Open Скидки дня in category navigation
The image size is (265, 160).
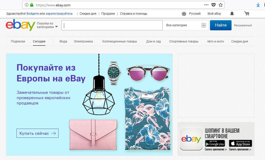pyautogui.click(x=239, y=41)
